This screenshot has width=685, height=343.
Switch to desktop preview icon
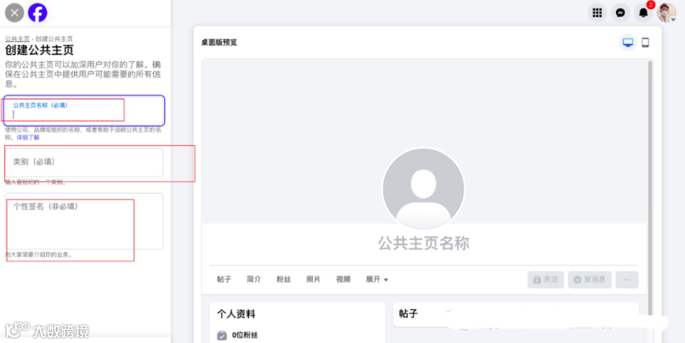click(x=628, y=43)
